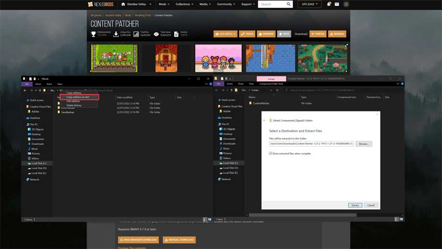Select Downloads in Mods window sidebar
The image size is (442, 249).
(38, 144)
